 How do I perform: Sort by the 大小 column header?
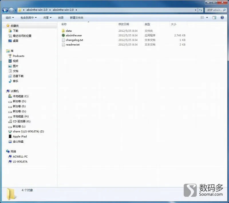(173, 24)
